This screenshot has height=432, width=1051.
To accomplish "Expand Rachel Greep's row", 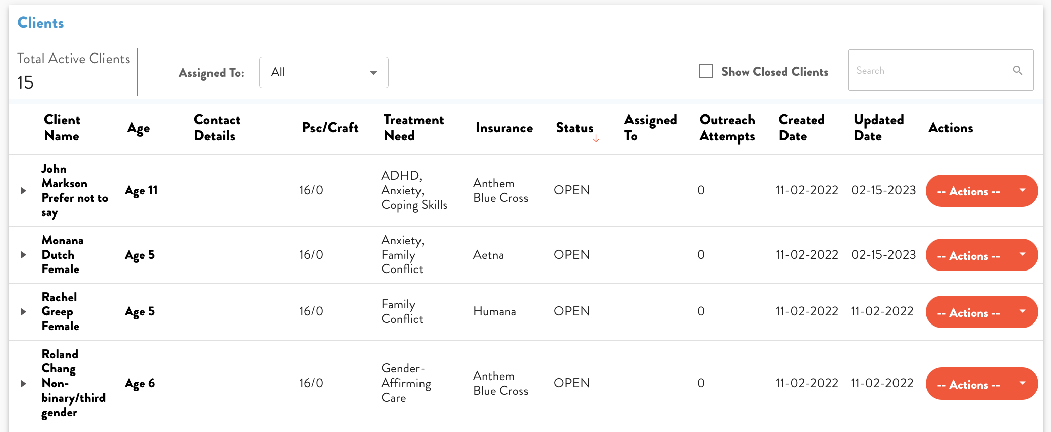I will click(x=23, y=312).
